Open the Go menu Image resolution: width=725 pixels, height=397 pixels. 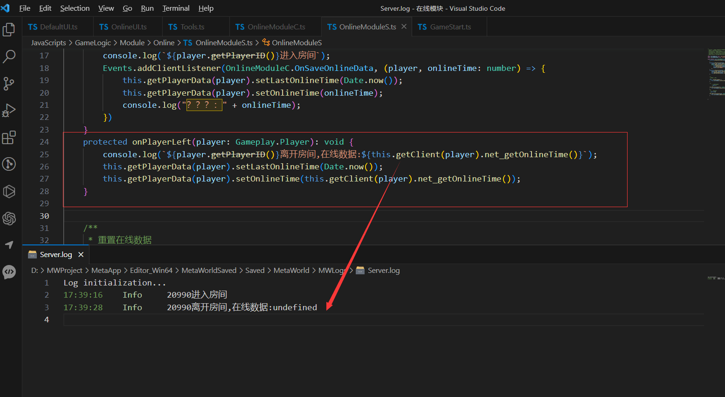[x=127, y=8]
